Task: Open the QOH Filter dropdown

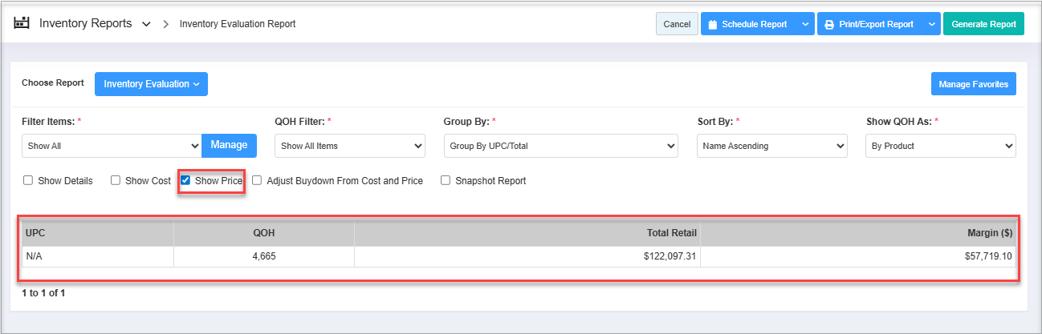Action: coord(349,146)
